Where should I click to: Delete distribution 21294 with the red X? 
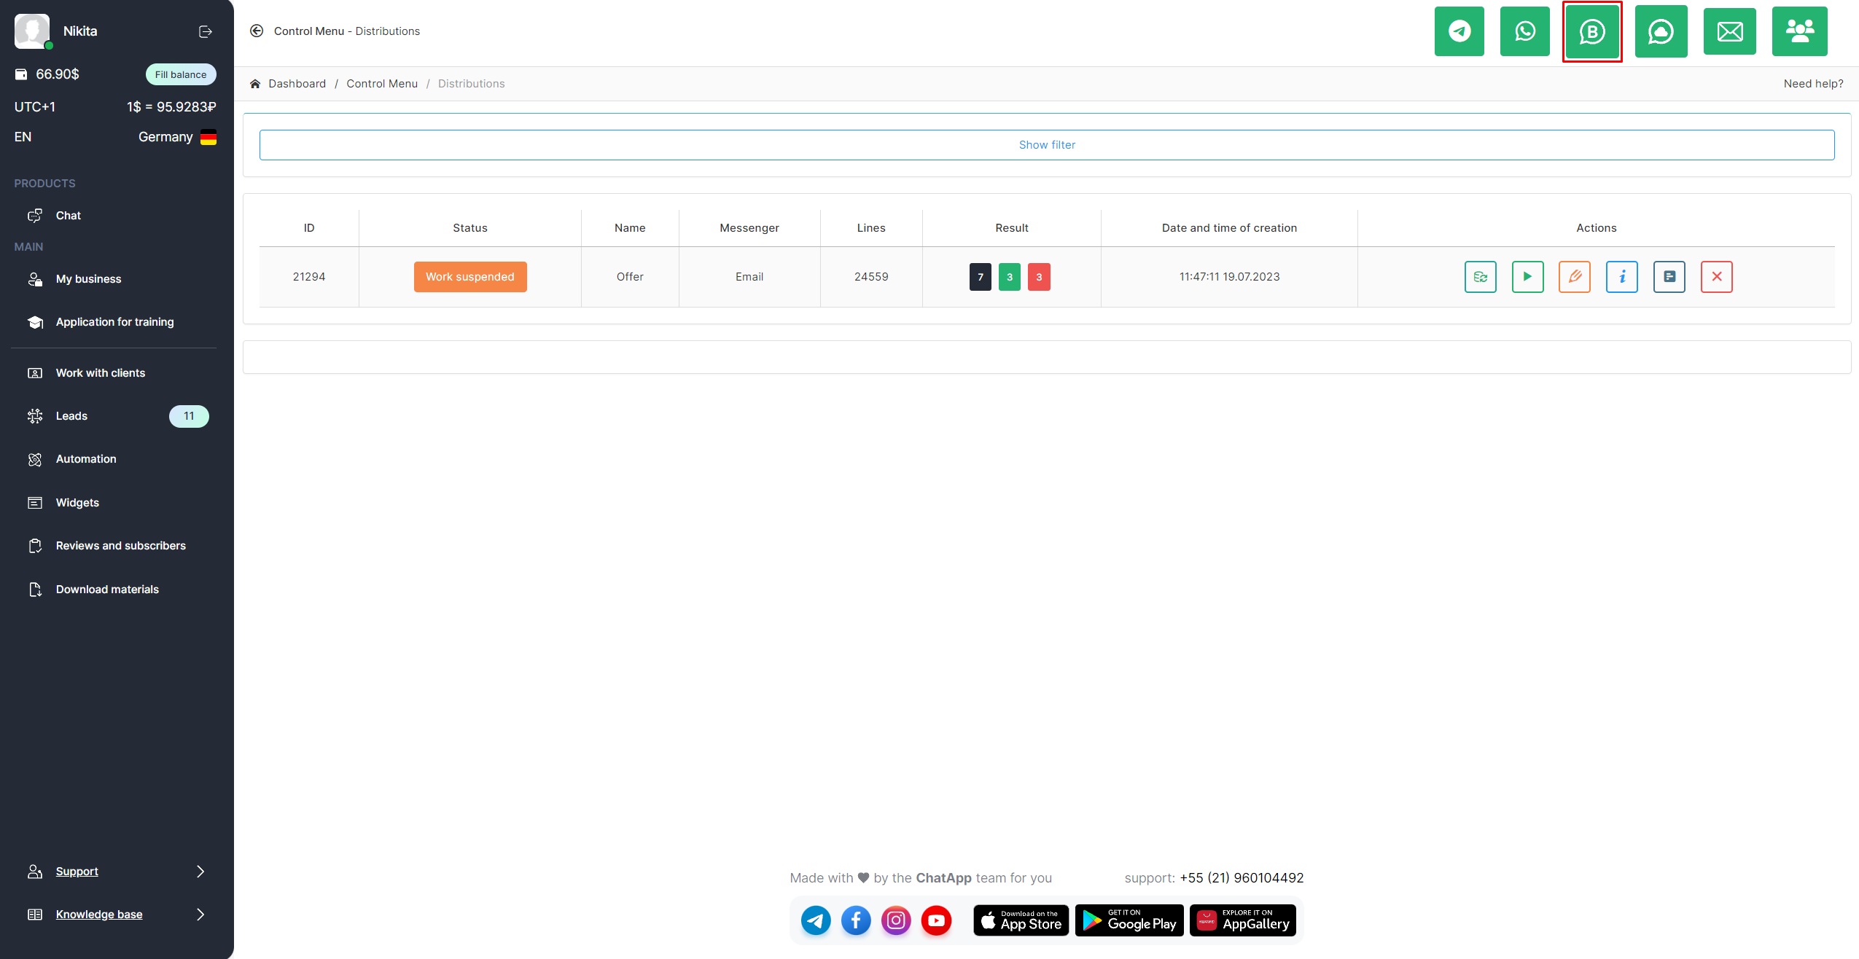(1716, 277)
